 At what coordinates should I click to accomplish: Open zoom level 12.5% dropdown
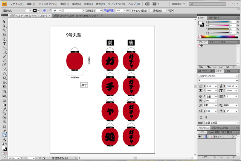18,158
